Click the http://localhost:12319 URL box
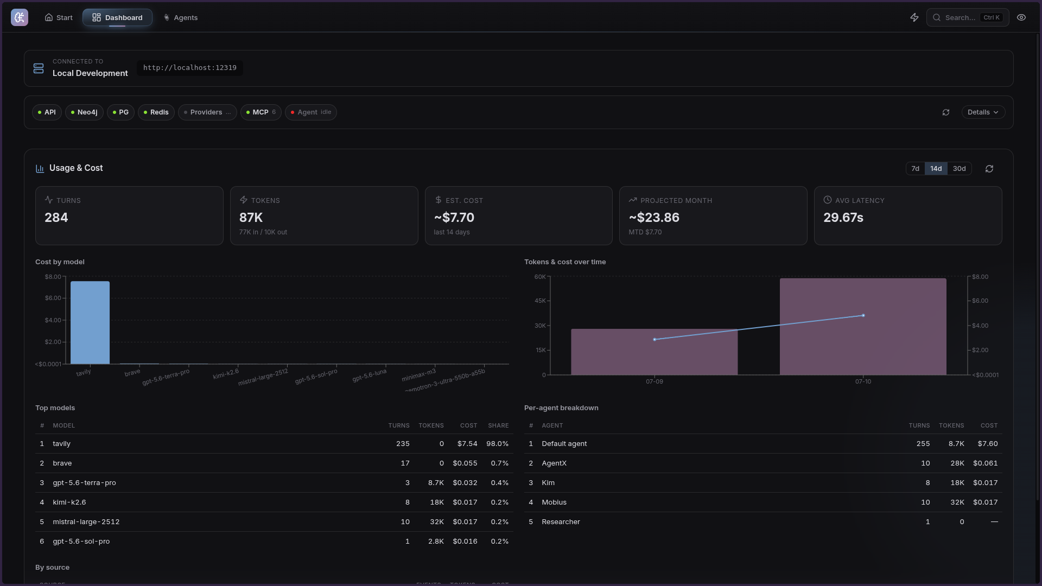This screenshot has height=586, width=1042. click(190, 68)
